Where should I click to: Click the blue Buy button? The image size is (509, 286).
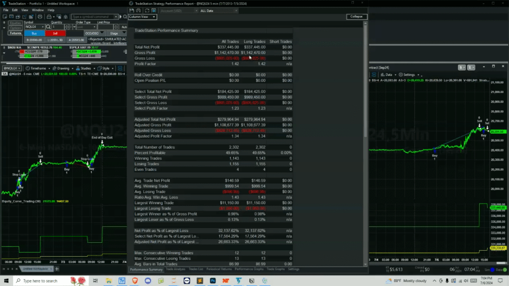(x=34, y=33)
